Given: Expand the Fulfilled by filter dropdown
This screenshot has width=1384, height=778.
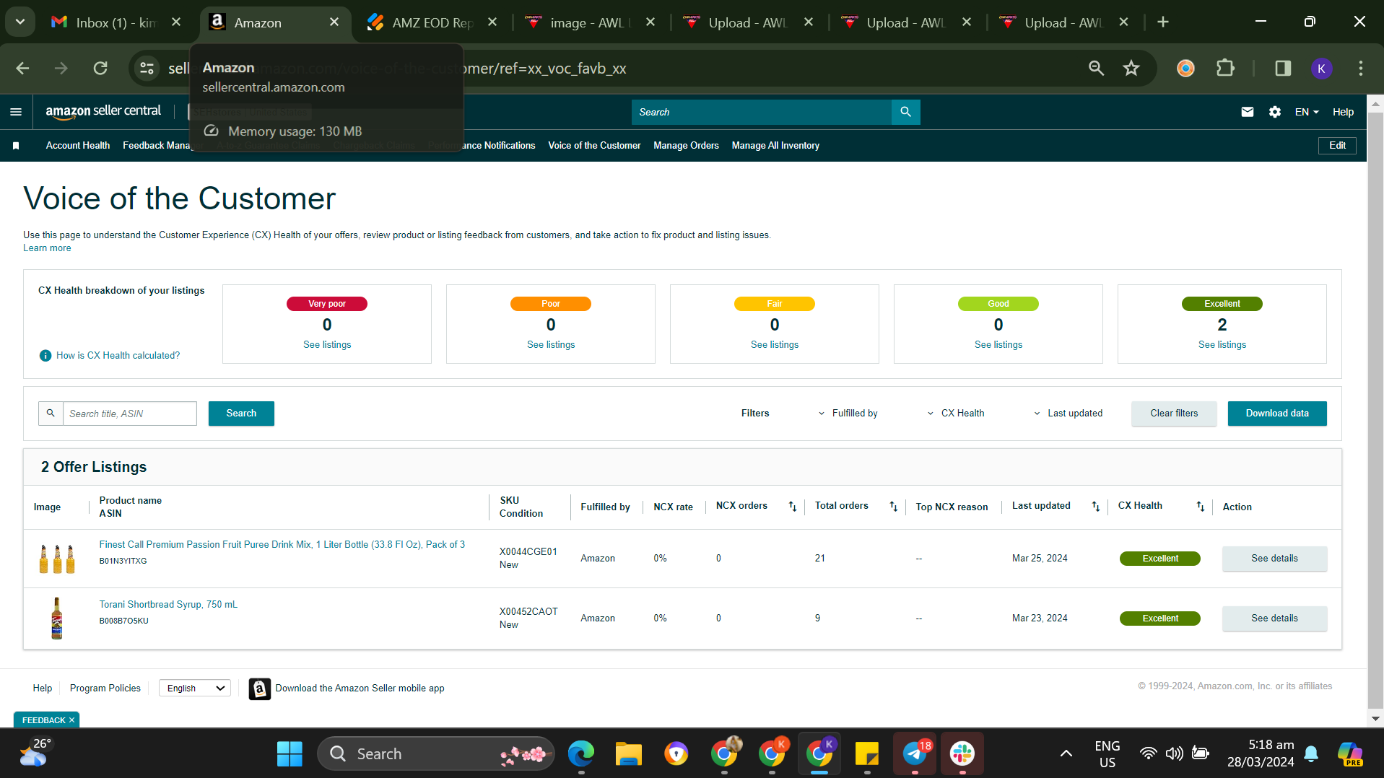Looking at the screenshot, I should click(x=848, y=414).
